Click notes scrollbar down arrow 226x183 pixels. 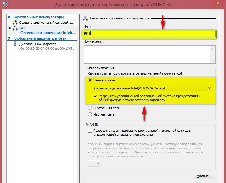pyautogui.click(x=212, y=60)
